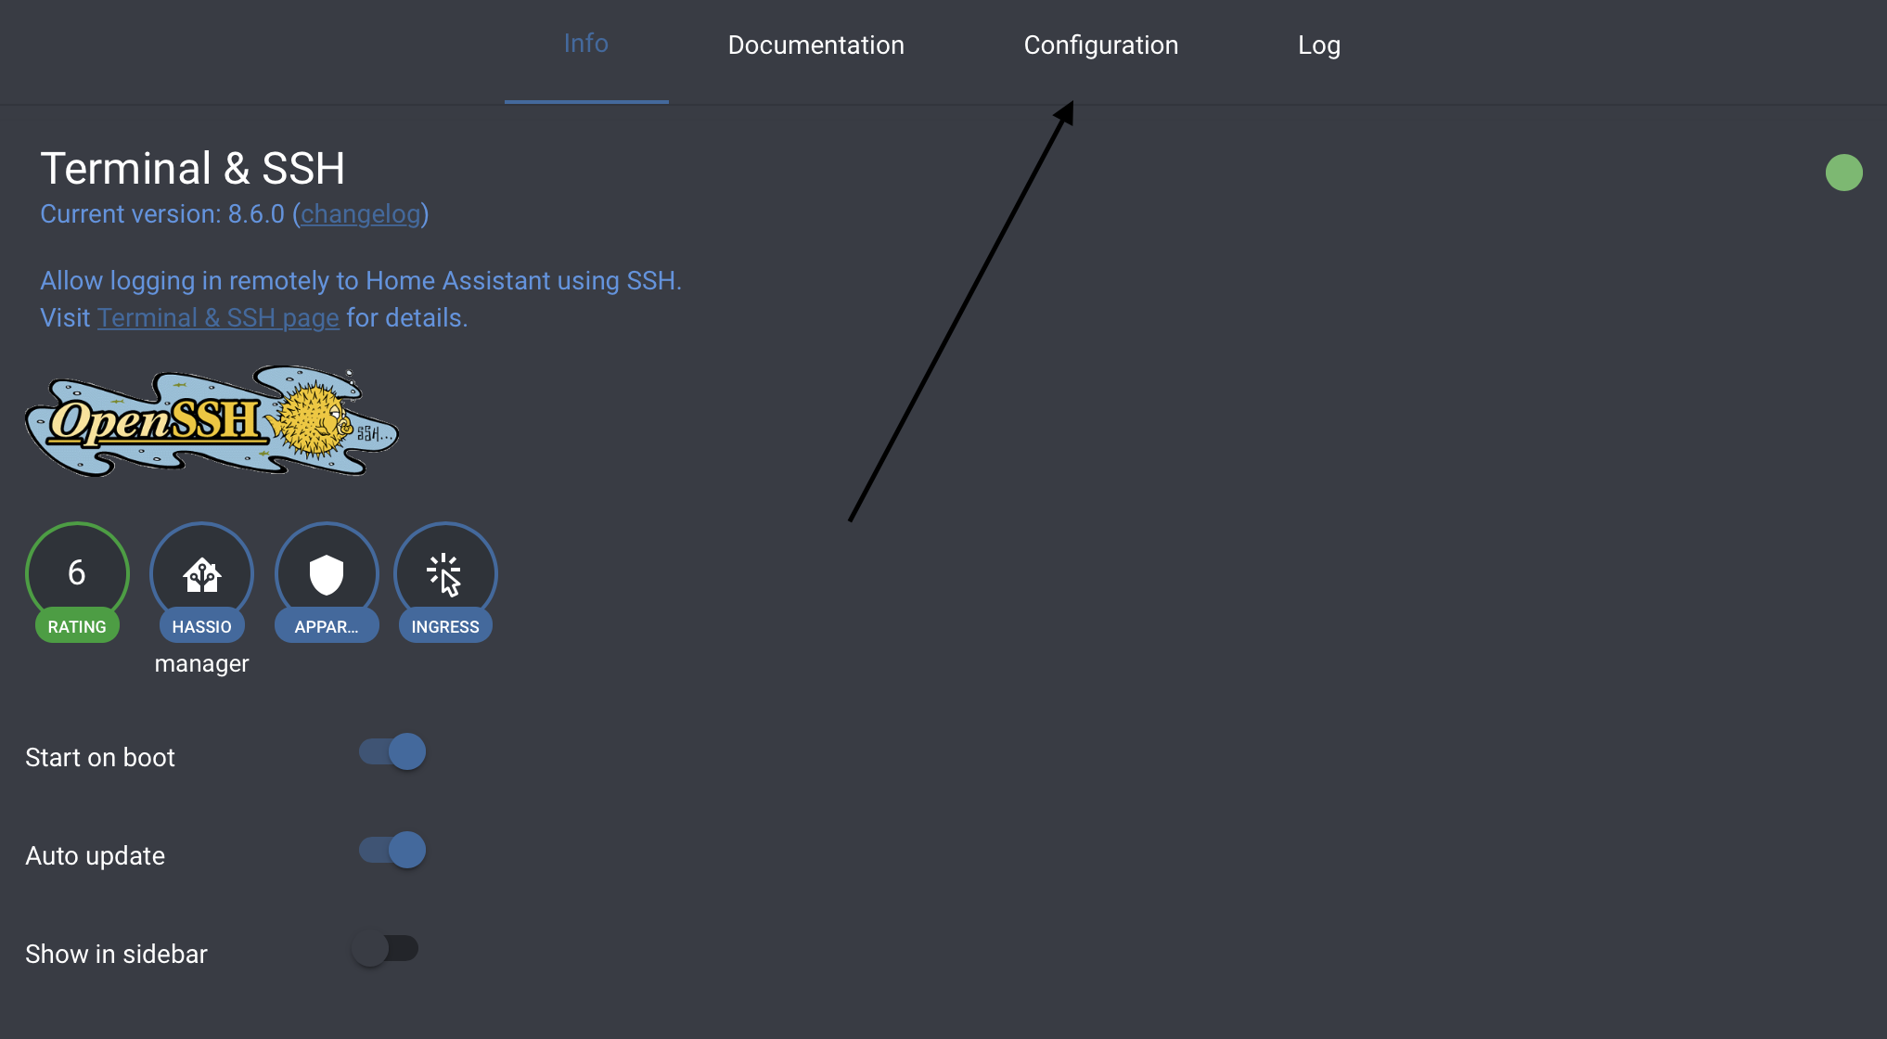Open the Log tab
Viewport: 1887px width, 1039px height.
pyautogui.click(x=1319, y=45)
